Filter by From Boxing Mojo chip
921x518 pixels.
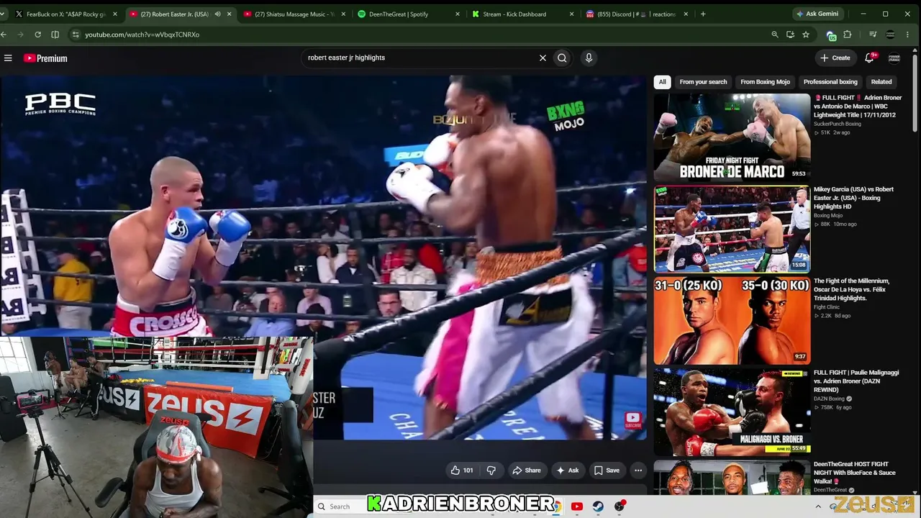point(765,82)
